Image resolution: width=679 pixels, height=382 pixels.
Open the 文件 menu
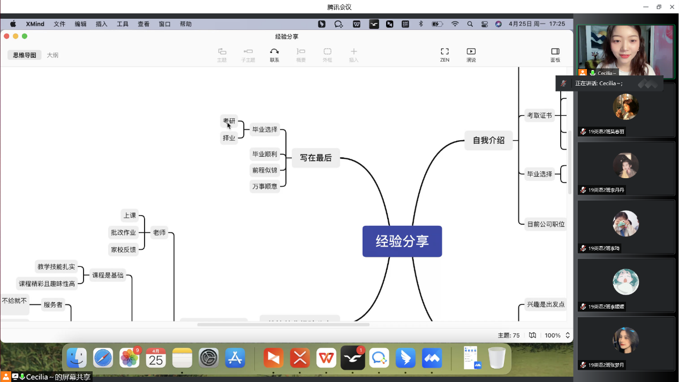coord(59,24)
